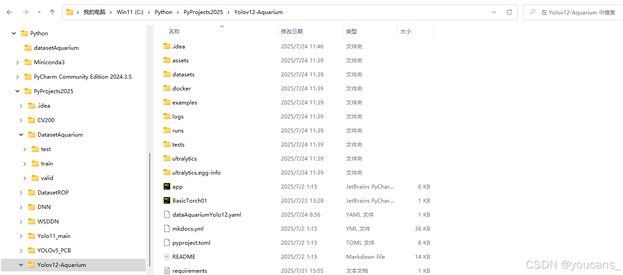Screen dimensions: 623x275
Task: Click the README markdown file icon
Action: [x=167, y=256]
